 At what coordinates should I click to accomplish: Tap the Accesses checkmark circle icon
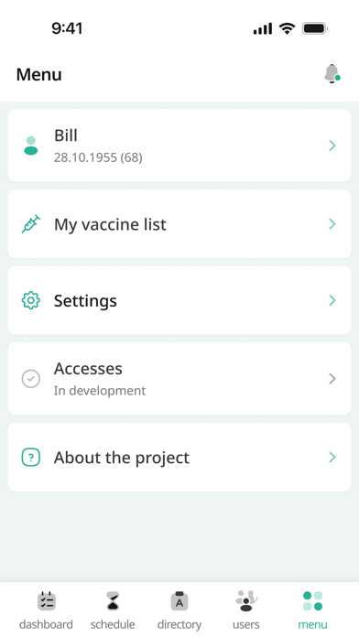click(31, 379)
